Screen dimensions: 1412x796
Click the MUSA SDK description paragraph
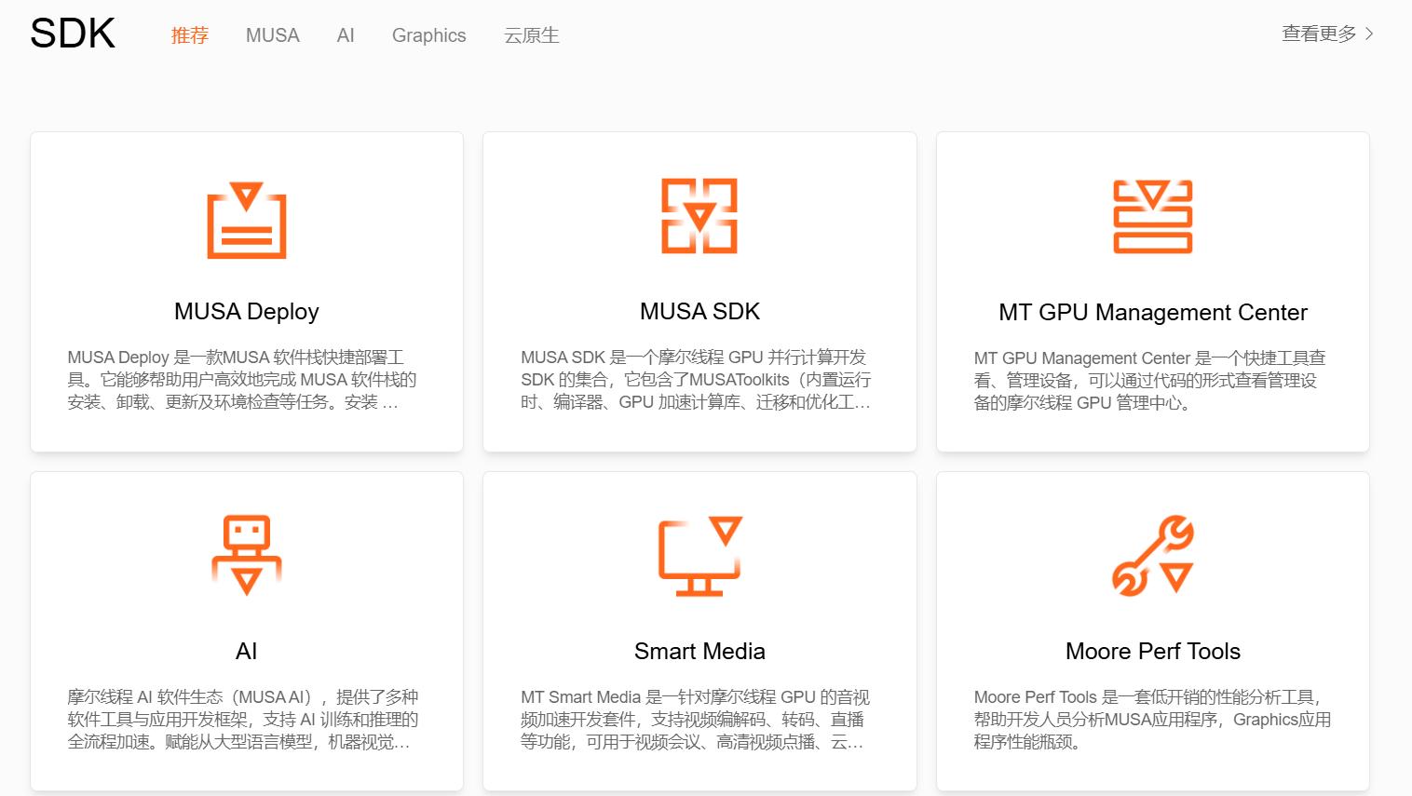click(696, 380)
